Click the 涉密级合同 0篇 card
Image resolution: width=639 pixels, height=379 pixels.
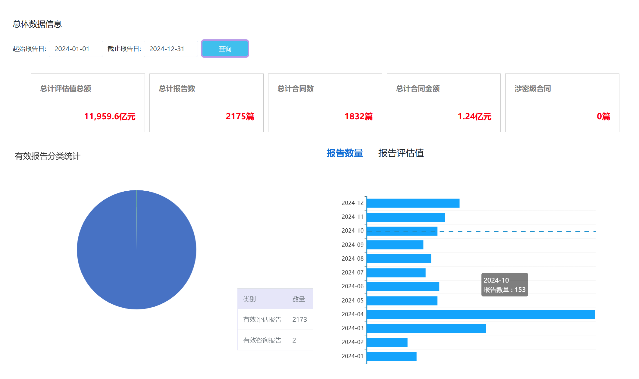[562, 103]
